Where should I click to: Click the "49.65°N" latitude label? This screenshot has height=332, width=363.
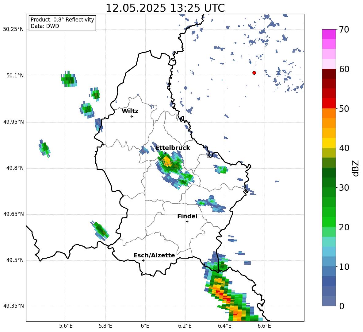click(13, 214)
